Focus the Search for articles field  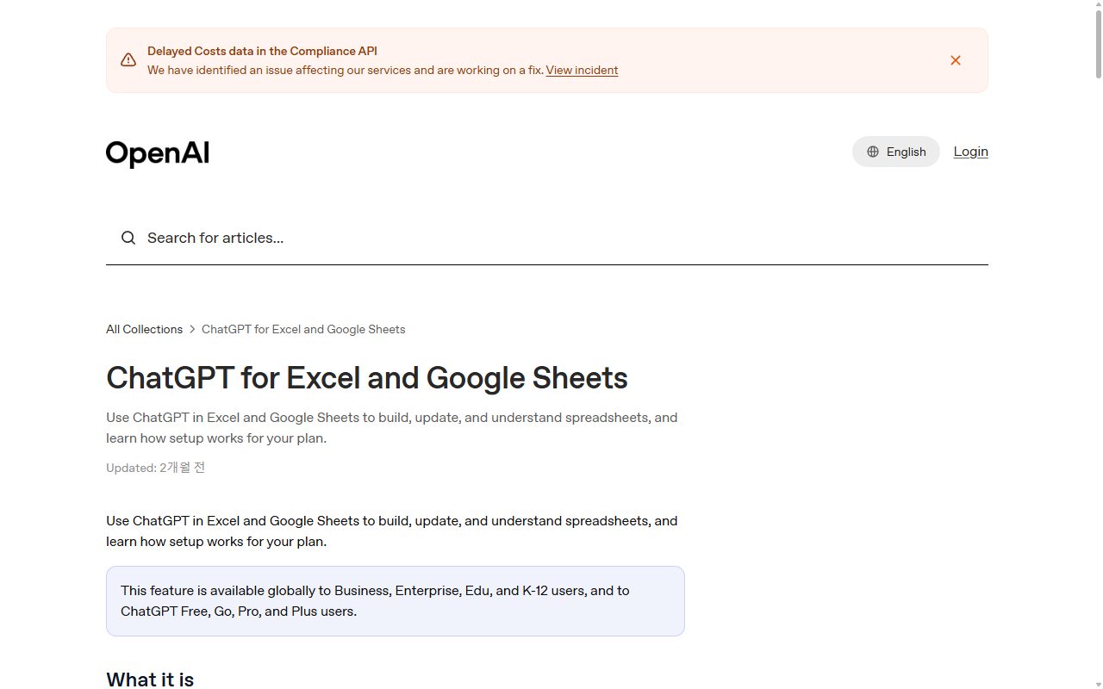[547, 238]
